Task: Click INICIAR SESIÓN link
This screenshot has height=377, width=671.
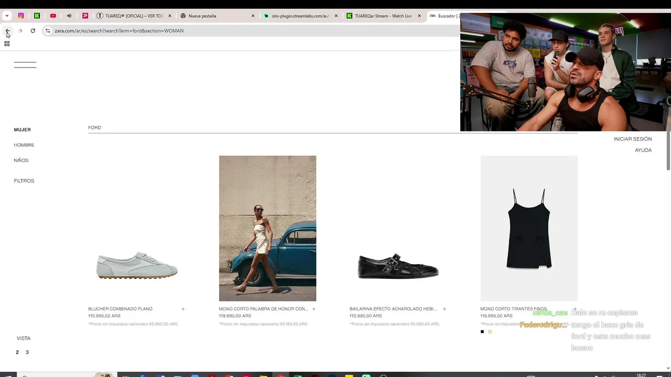Action: click(x=633, y=139)
